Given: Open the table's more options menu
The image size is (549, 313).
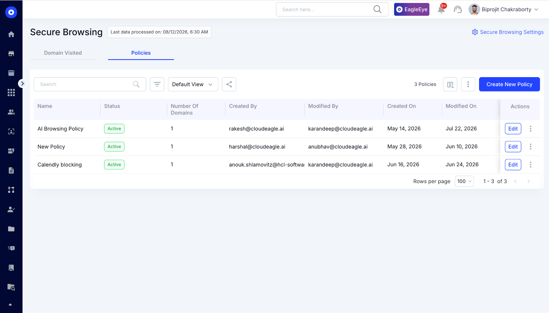Looking at the screenshot, I should click(468, 84).
